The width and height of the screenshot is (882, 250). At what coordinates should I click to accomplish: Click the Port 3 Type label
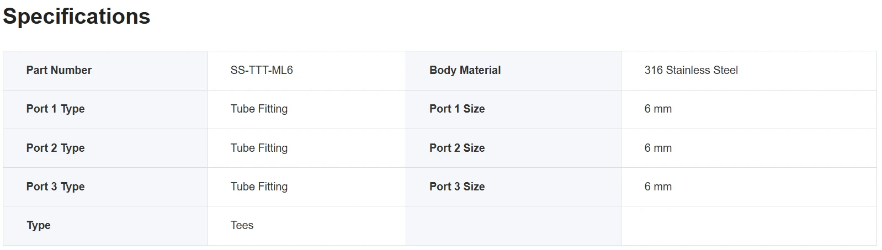coord(55,187)
